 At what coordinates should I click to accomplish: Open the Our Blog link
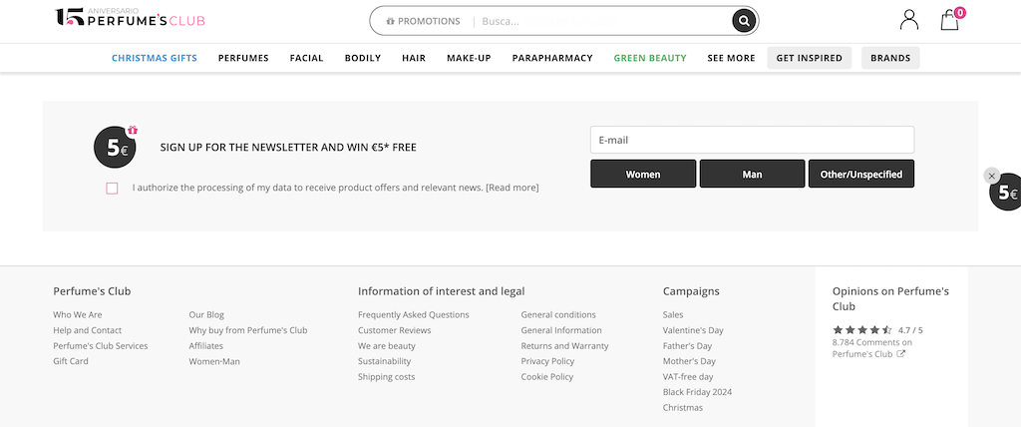click(206, 315)
